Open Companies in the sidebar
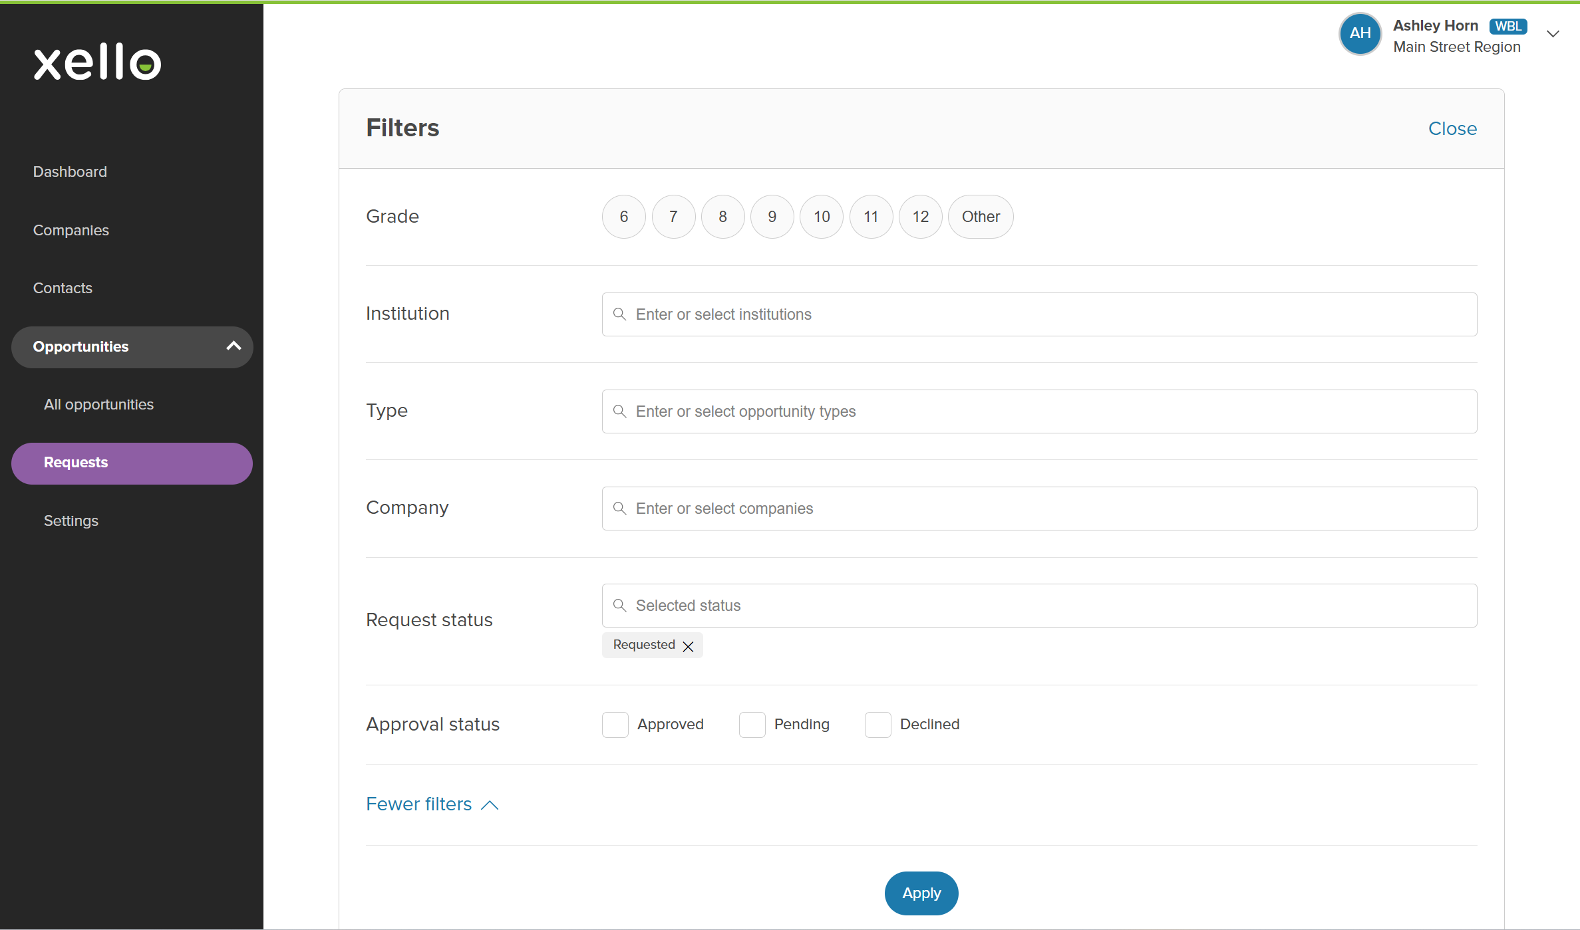The height and width of the screenshot is (930, 1580). [71, 230]
